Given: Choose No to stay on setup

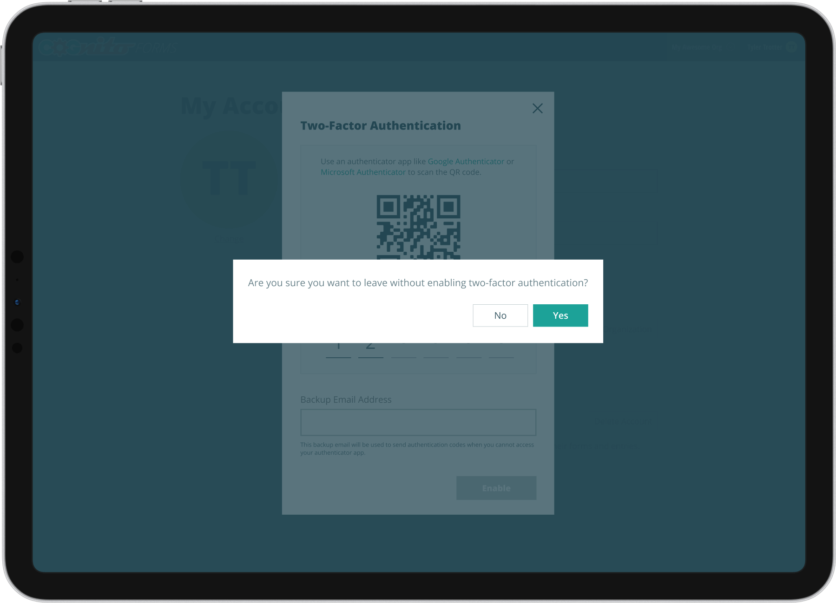Looking at the screenshot, I should point(500,315).
